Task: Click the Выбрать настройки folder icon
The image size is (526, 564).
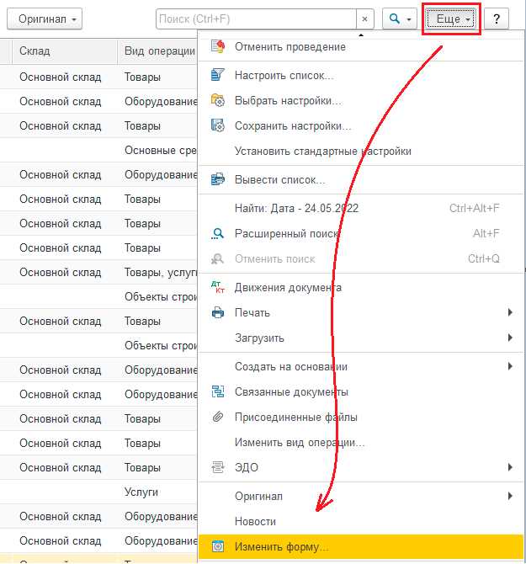Action: 217,100
